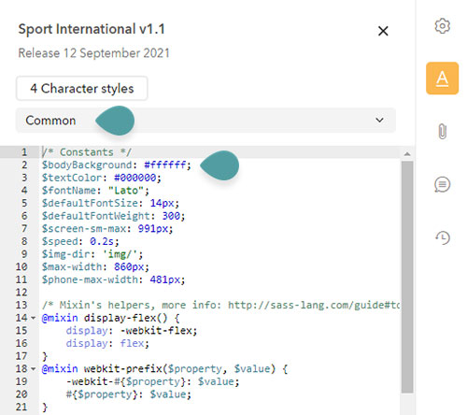Click the $defaultFontWeight: 300 line
The image size is (467, 415).
click(x=113, y=216)
